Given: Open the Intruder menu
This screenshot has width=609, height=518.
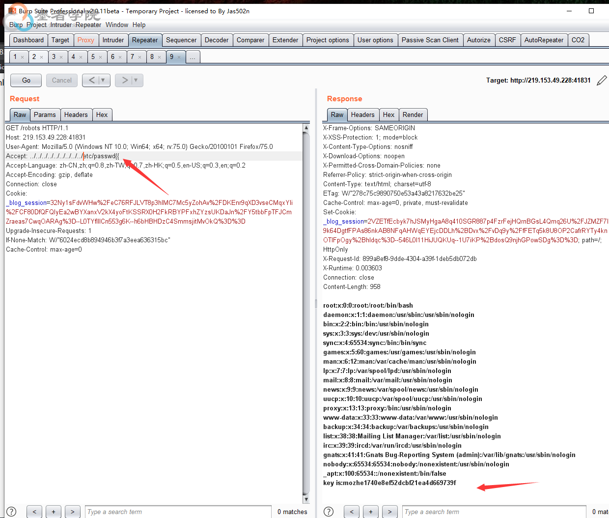Looking at the screenshot, I should pyautogui.click(x=61, y=25).
